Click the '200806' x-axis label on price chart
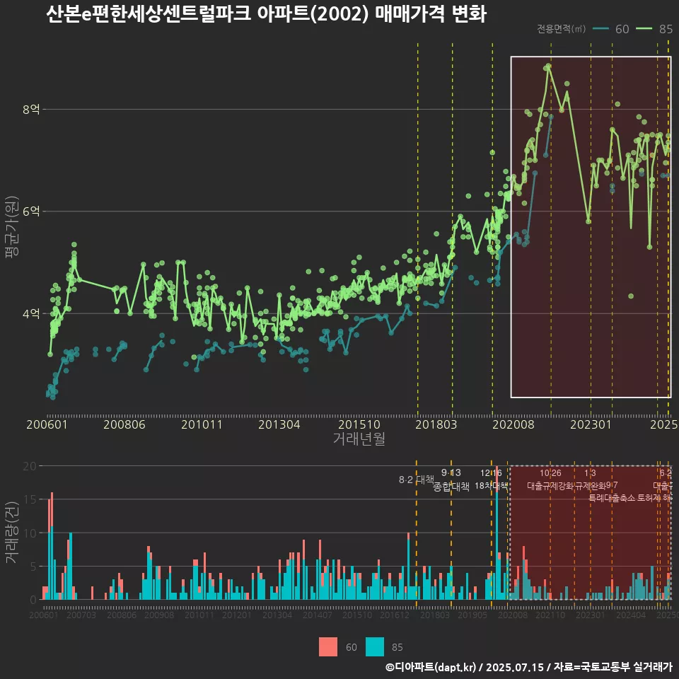The height and width of the screenshot is (679, 679). (x=124, y=424)
